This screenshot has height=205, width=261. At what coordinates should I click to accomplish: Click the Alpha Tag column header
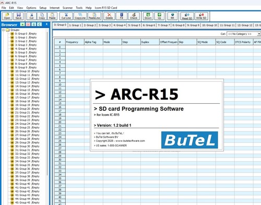tap(93, 42)
